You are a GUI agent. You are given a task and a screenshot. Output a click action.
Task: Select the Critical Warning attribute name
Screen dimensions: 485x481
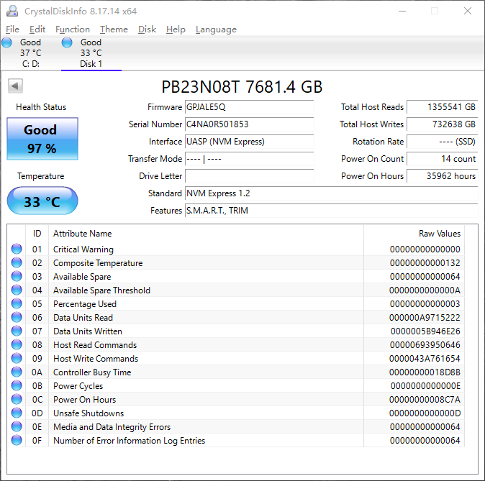coord(83,249)
